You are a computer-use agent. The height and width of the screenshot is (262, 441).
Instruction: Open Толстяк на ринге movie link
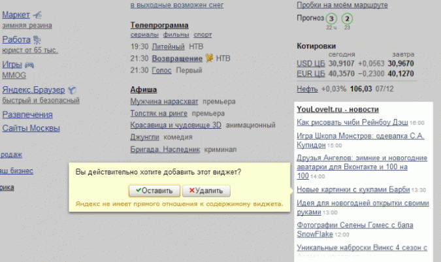159,113
